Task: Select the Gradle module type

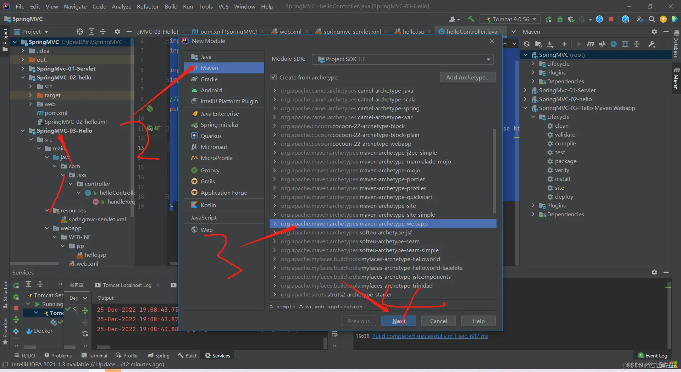Action: pos(224,79)
